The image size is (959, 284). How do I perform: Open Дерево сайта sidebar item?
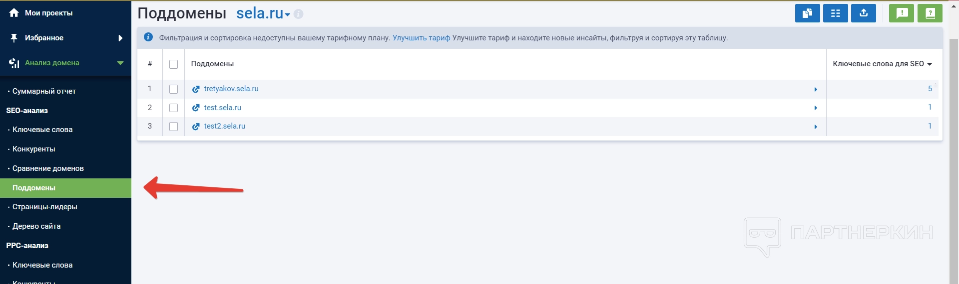(36, 226)
